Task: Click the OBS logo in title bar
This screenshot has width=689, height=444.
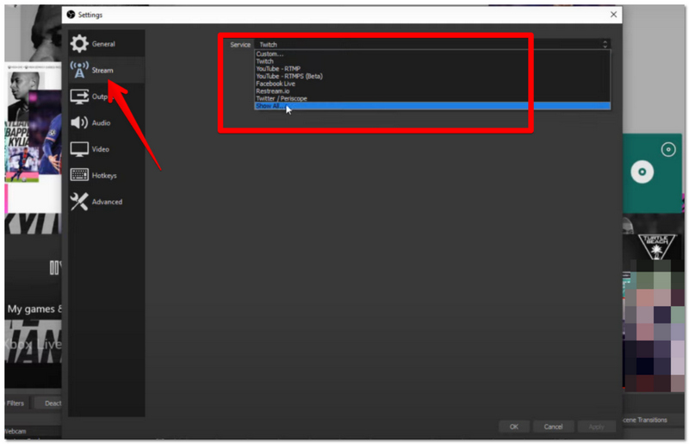Action: [71, 15]
